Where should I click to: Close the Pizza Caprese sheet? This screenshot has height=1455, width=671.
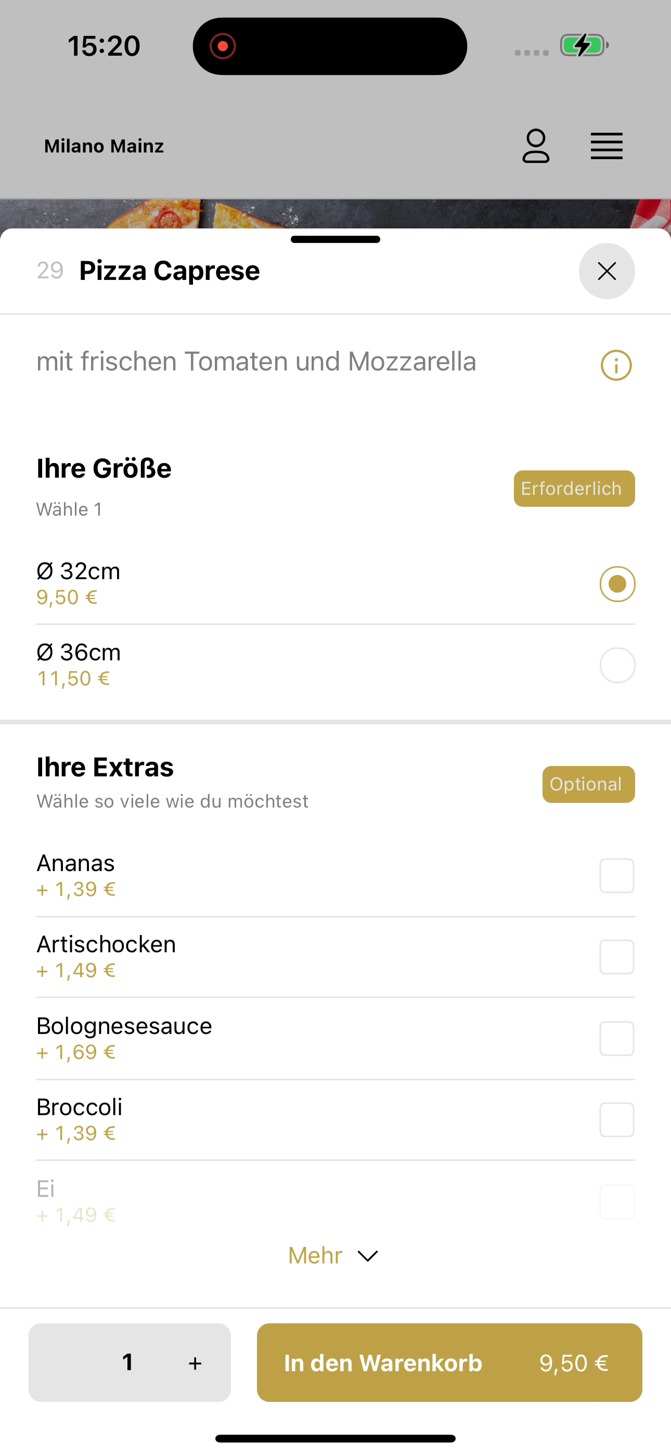pos(607,271)
